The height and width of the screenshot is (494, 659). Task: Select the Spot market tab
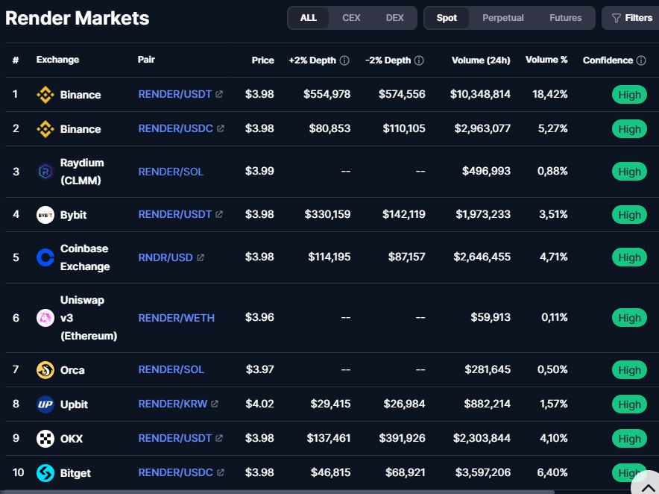(447, 18)
